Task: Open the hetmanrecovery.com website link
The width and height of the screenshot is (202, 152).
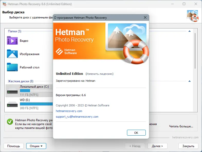Action: click(x=69, y=111)
